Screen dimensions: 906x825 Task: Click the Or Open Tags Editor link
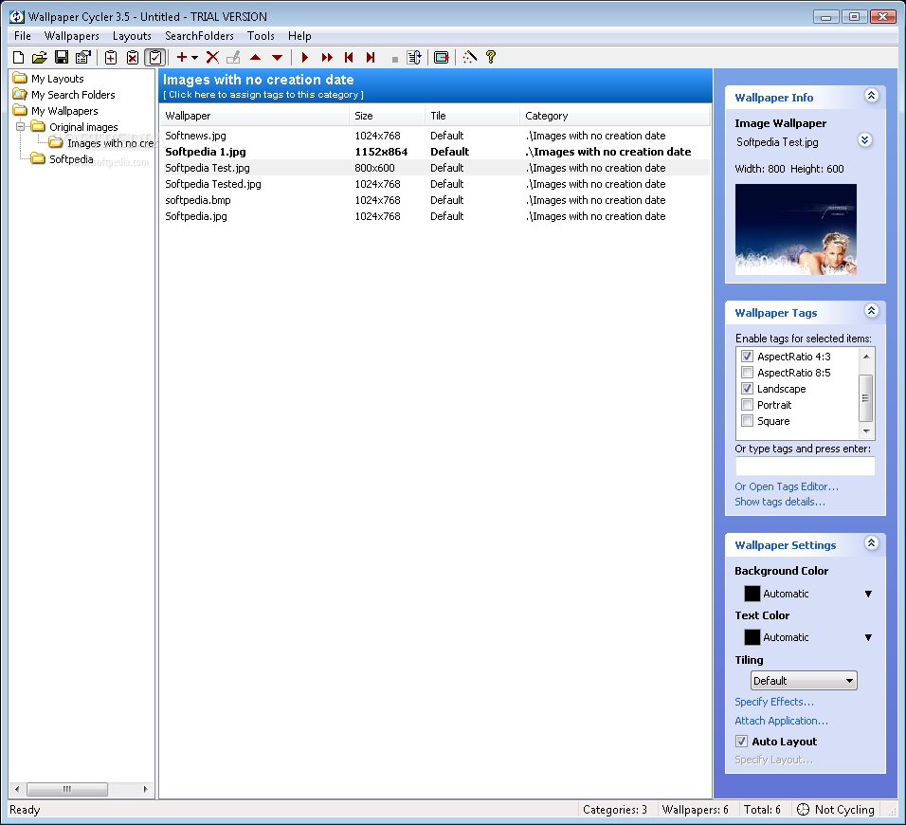(787, 486)
